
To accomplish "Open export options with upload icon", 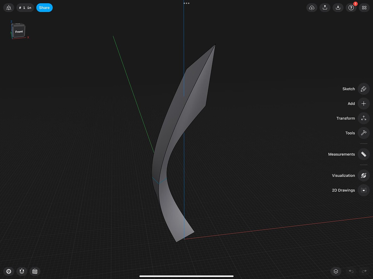I will 325,8.
